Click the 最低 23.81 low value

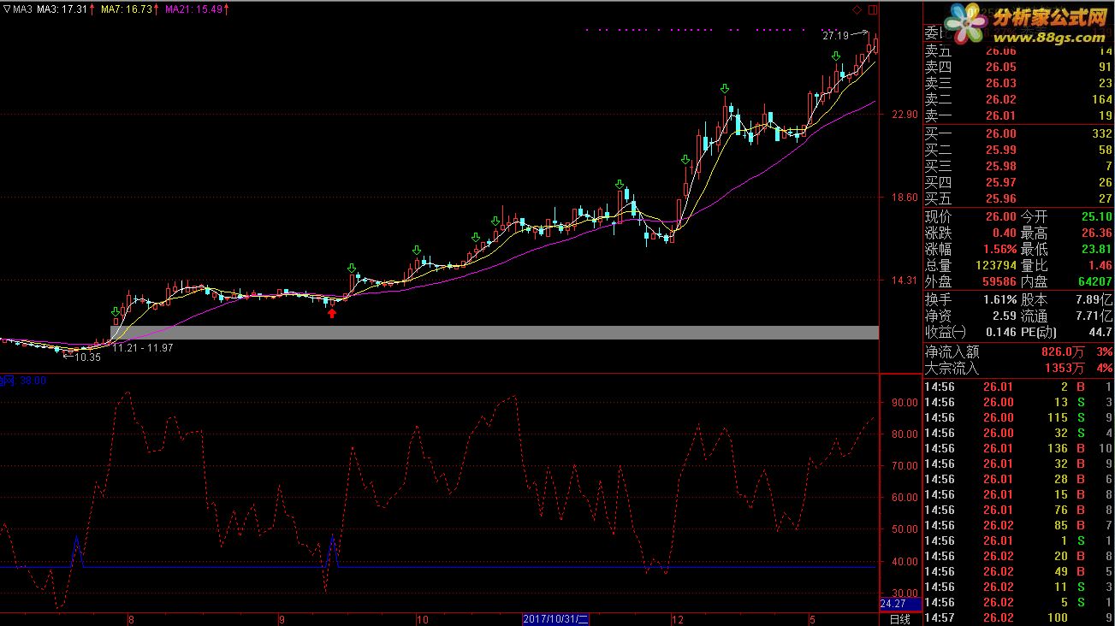(x=1096, y=250)
